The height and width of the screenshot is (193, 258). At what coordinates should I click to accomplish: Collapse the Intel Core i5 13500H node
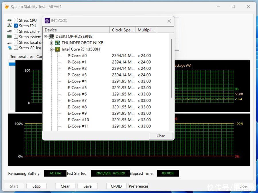[52, 49]
